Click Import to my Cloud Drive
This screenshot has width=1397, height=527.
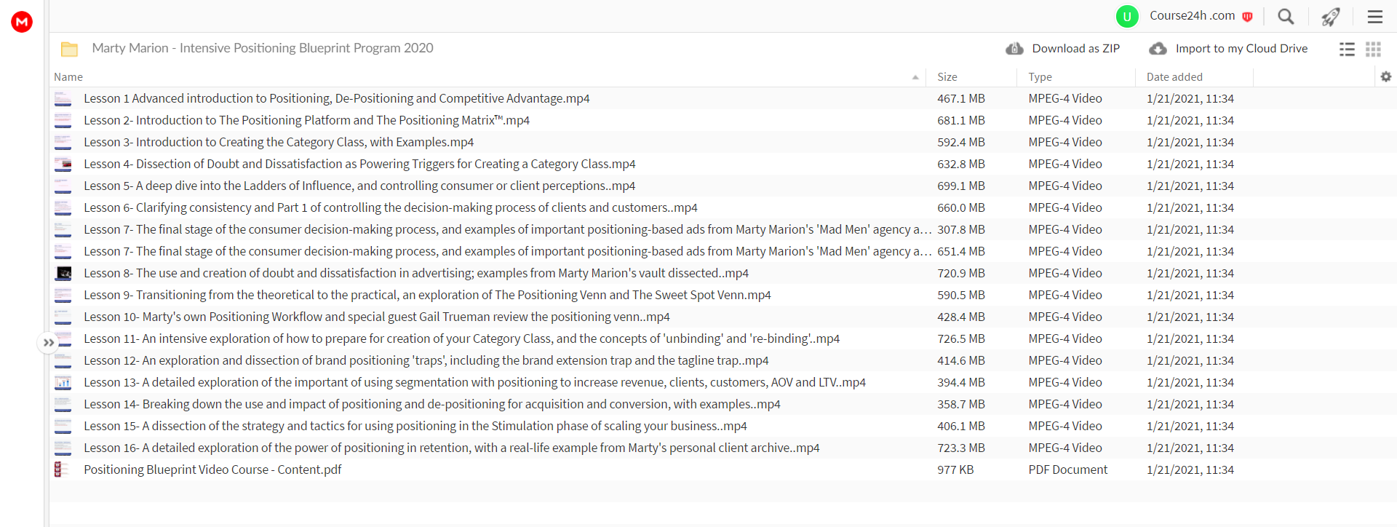tap(1228, 49)
